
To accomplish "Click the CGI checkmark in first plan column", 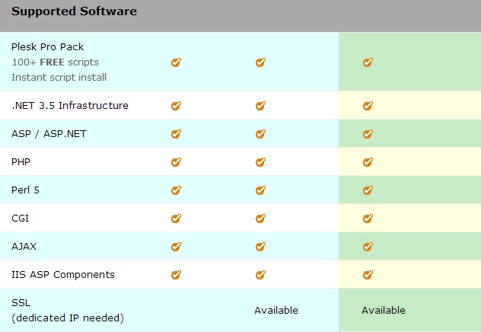I will pyautogui.click(x=176, y=219).
